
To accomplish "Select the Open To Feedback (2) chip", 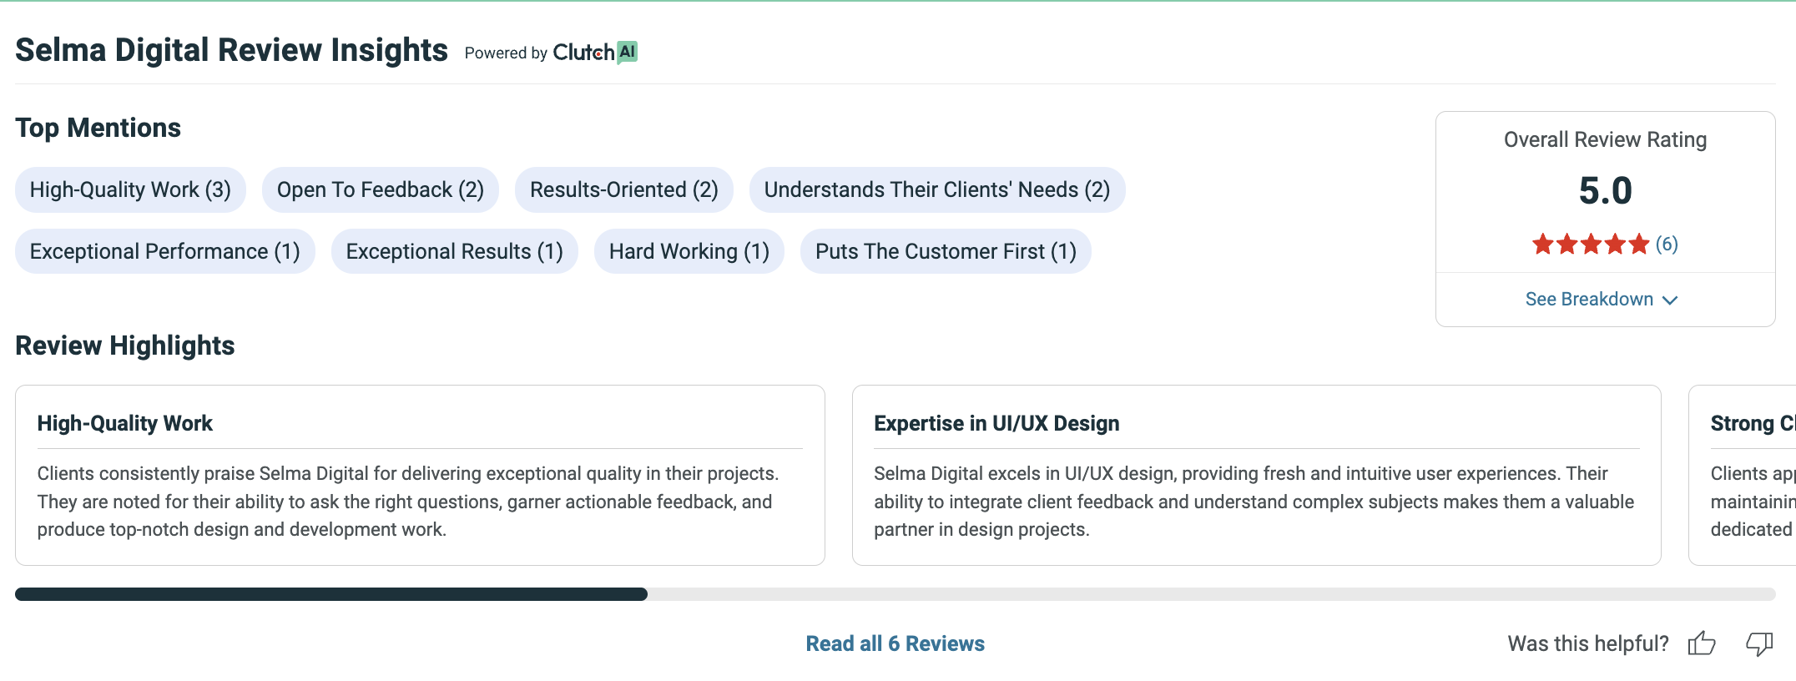I will tap(381, 189).
